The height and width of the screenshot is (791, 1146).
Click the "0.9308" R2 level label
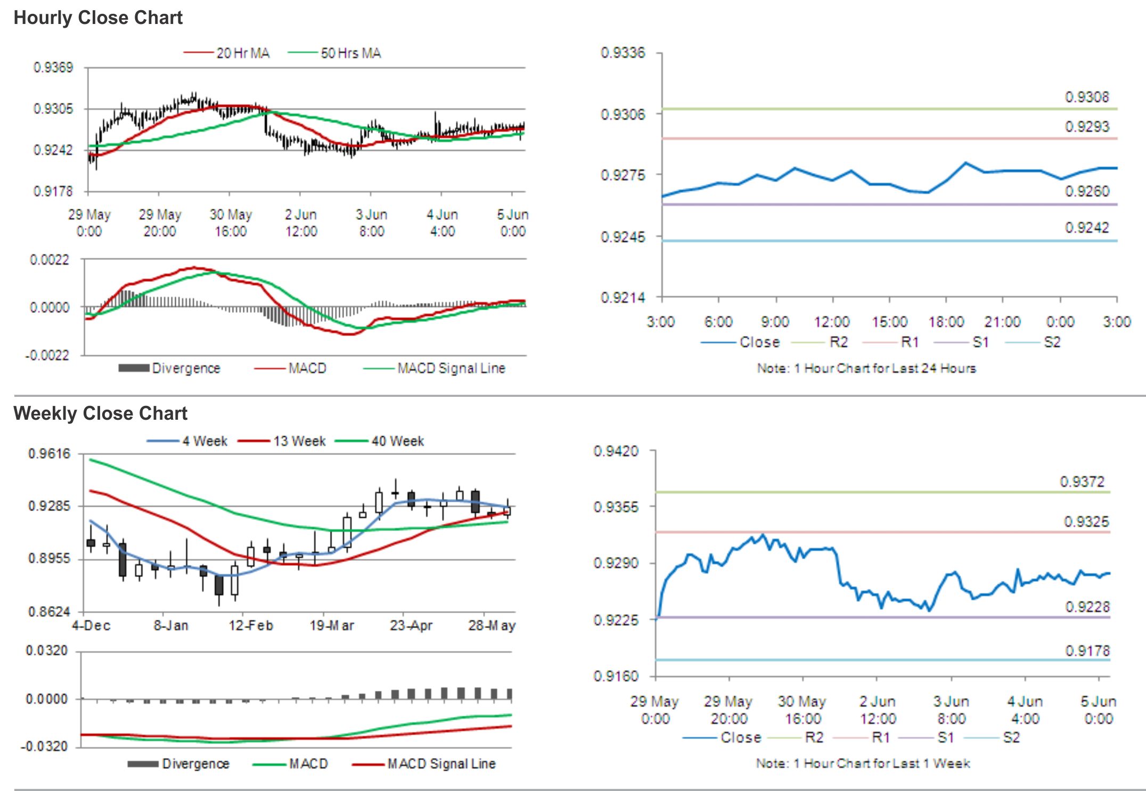click(1087, 97)
